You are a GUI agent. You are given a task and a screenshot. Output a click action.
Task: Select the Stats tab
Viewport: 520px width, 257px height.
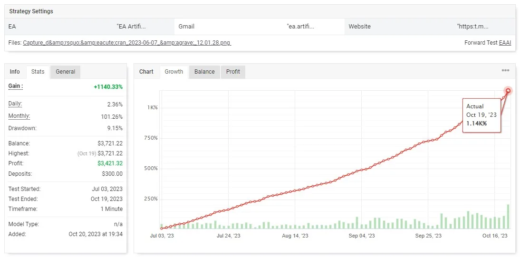click(x=38, y=72)
